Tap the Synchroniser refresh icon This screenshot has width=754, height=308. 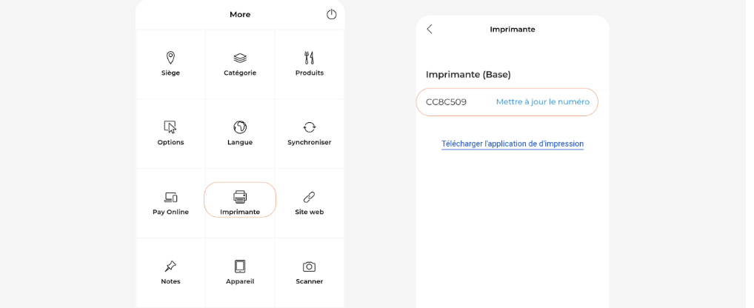(310, 127)
